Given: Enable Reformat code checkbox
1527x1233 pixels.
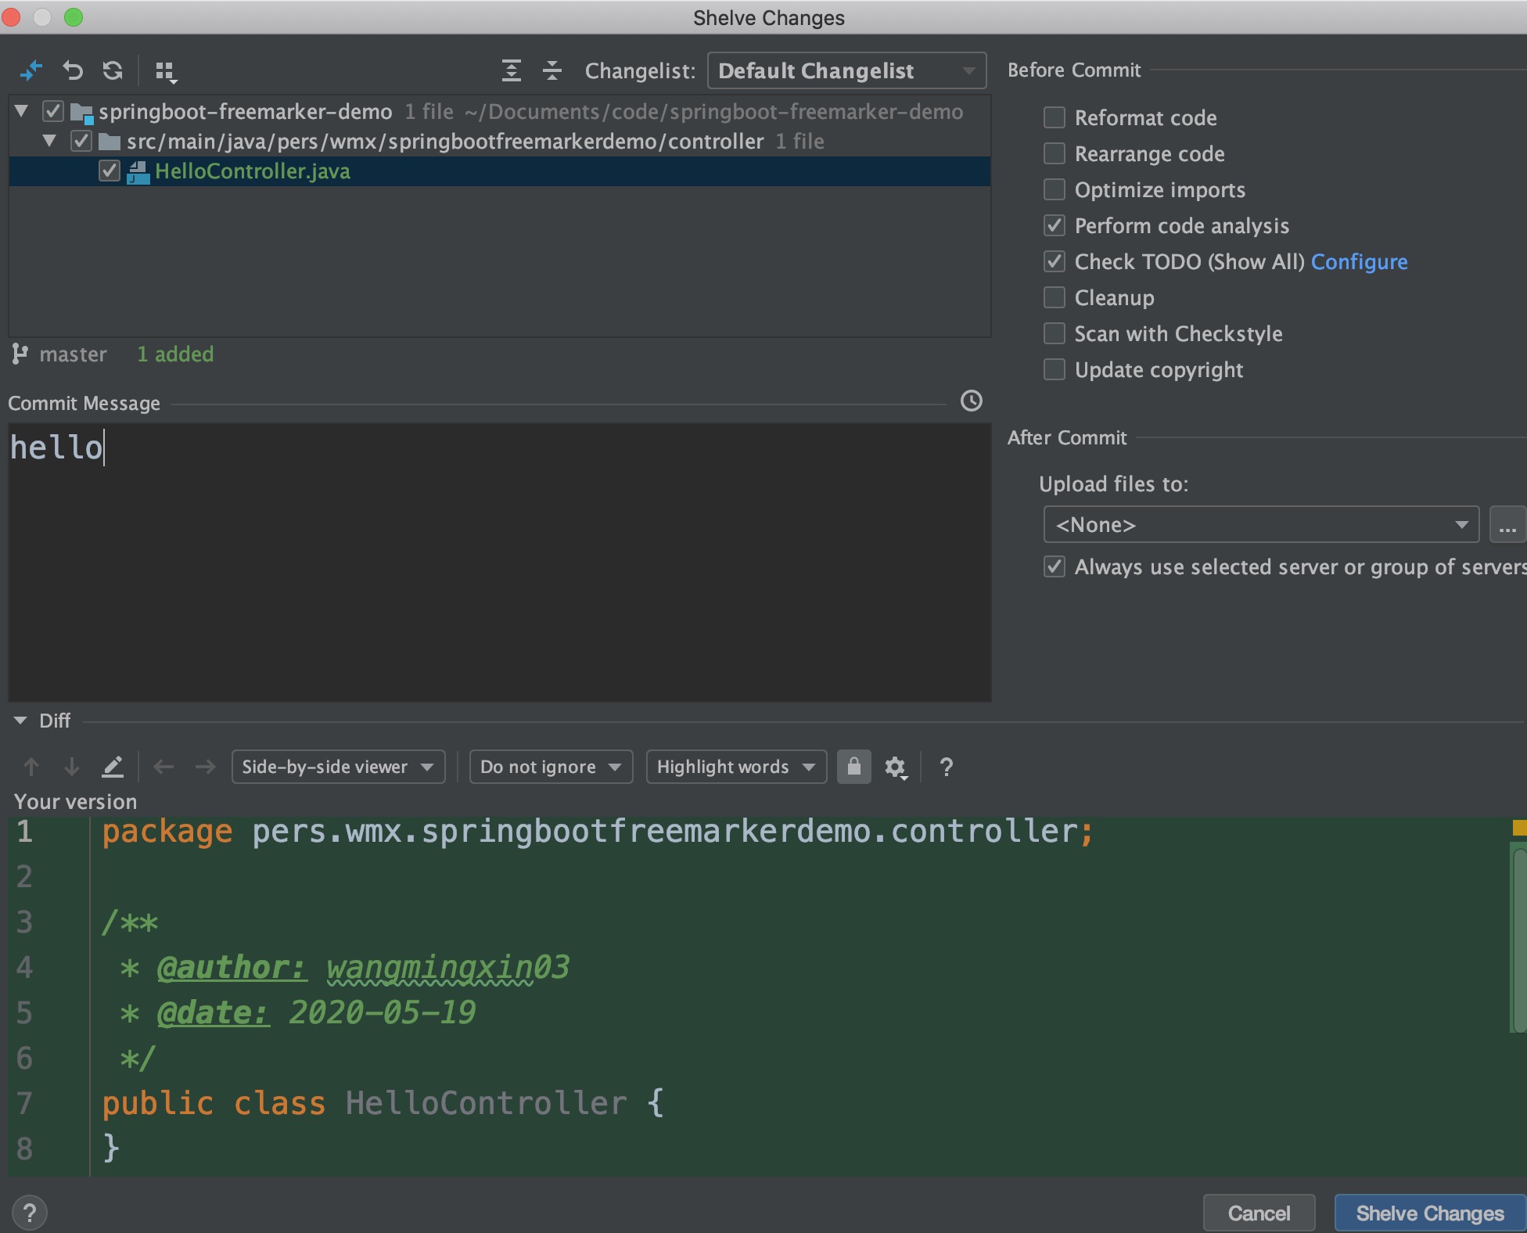Looking at the screenshot, I should (x=1055, y=117).
